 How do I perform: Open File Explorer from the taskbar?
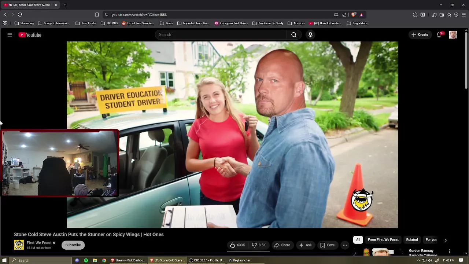pos(95,260)
